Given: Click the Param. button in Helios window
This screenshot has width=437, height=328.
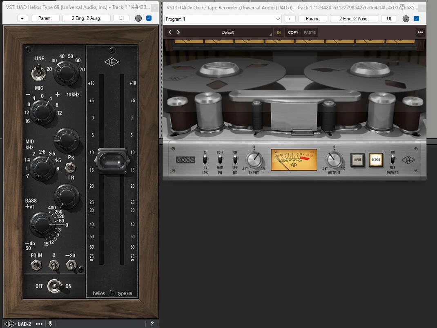Looking at the screenshot, I should coord(45,18).
